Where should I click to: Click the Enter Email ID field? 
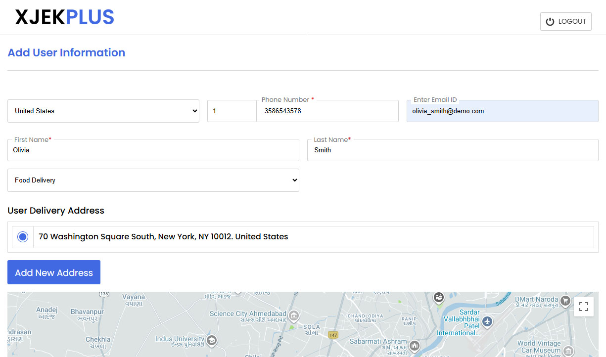(502, 111)
